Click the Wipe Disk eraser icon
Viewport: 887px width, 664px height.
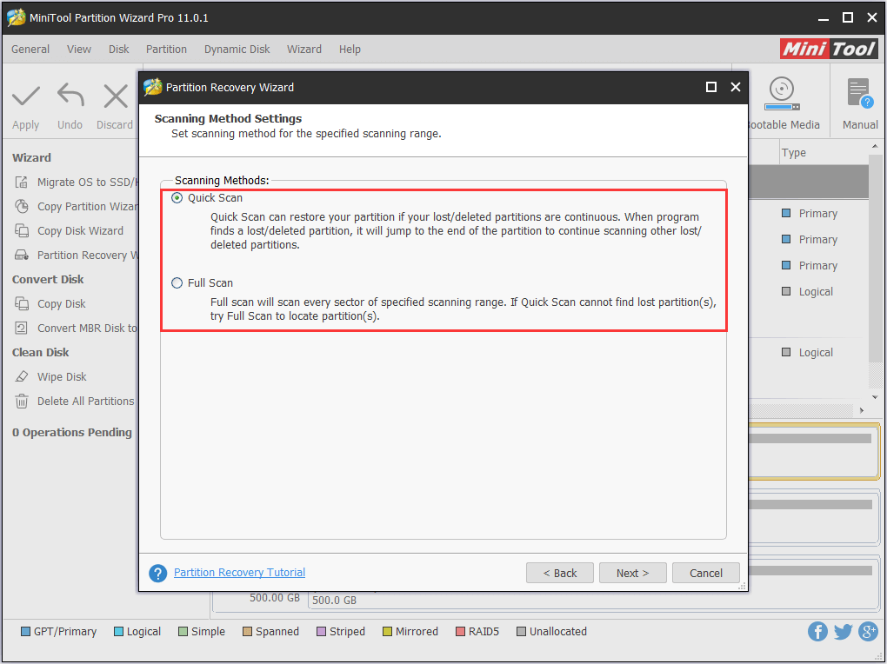22,376
